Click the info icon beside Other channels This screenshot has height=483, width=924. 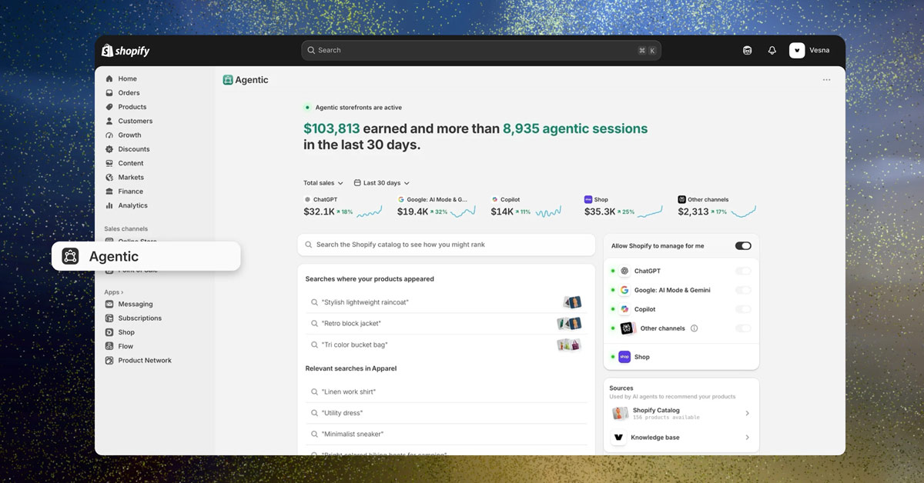point(694,328)
